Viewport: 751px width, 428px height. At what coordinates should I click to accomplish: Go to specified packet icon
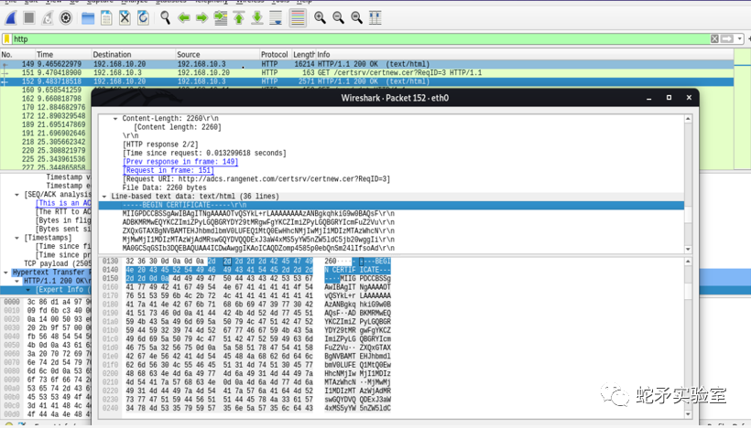tap(221, 18)
